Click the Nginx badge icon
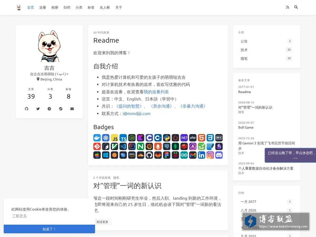 pyautogui.click(x=141, y=146)
